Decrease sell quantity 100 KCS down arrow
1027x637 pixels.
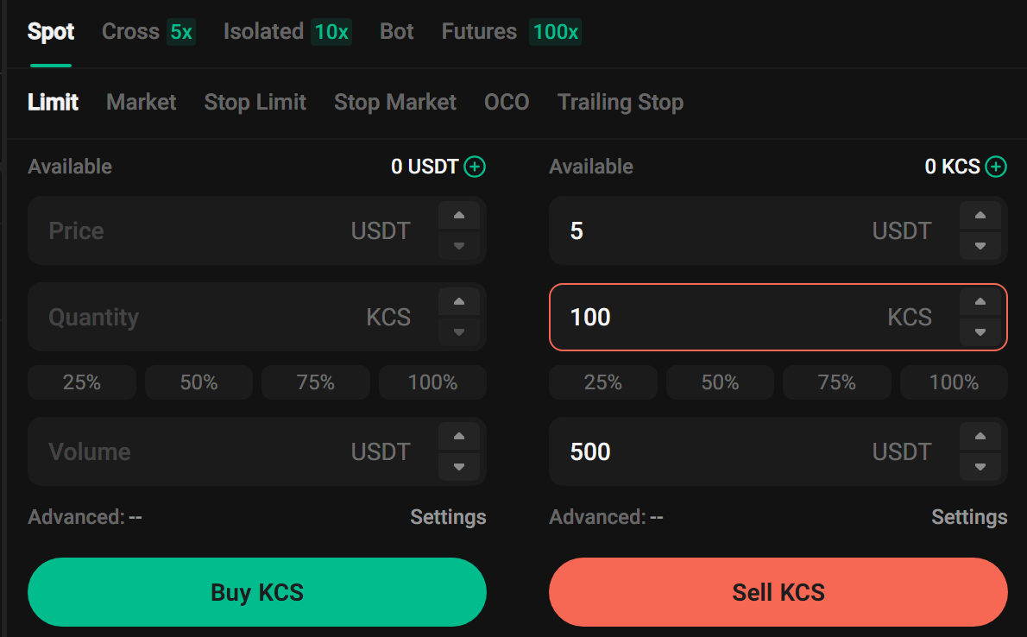980,332
